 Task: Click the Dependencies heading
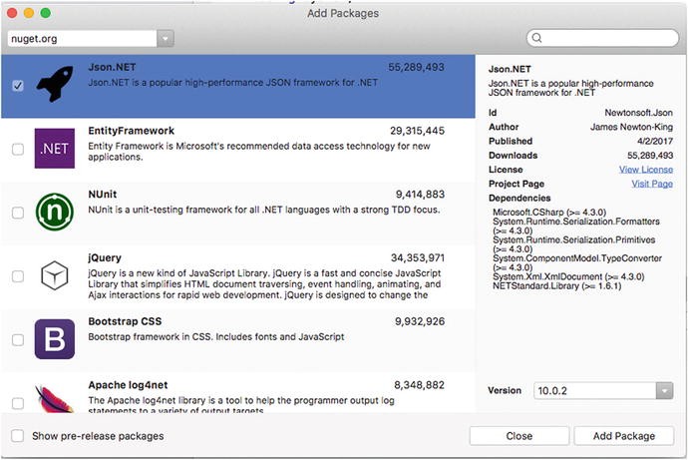[519, 198]
